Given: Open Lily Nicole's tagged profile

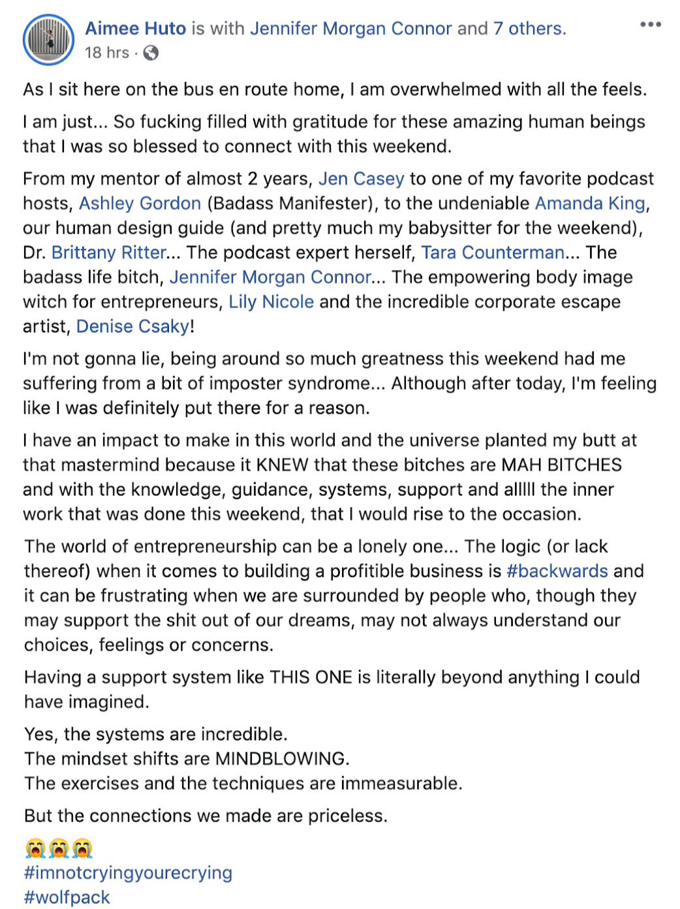Looking at the screenshot, I should point(271,302).
